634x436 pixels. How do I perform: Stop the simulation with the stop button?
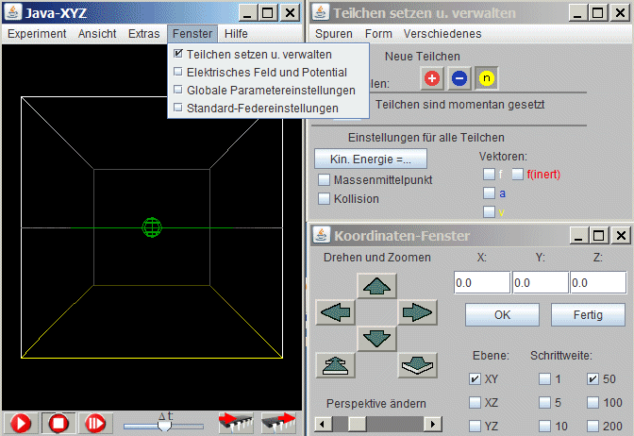coord(58,424)
